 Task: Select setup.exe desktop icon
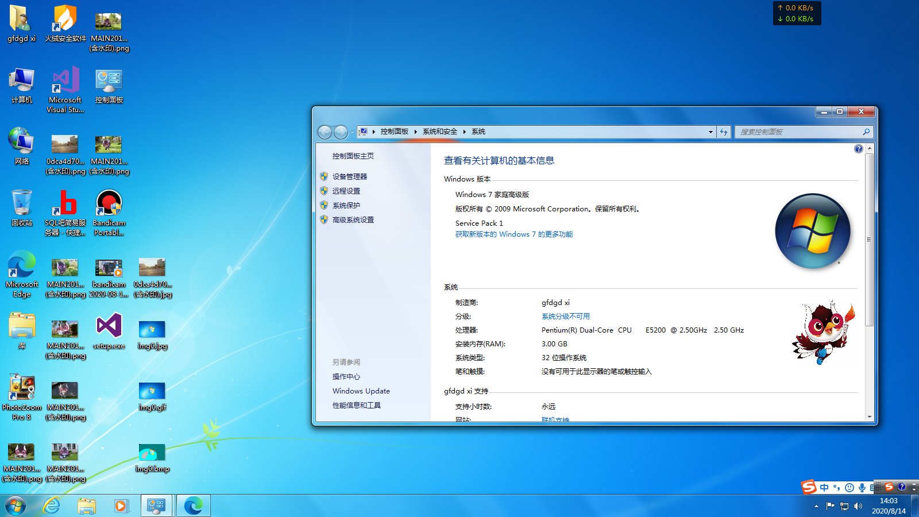[x=109, y=331]
